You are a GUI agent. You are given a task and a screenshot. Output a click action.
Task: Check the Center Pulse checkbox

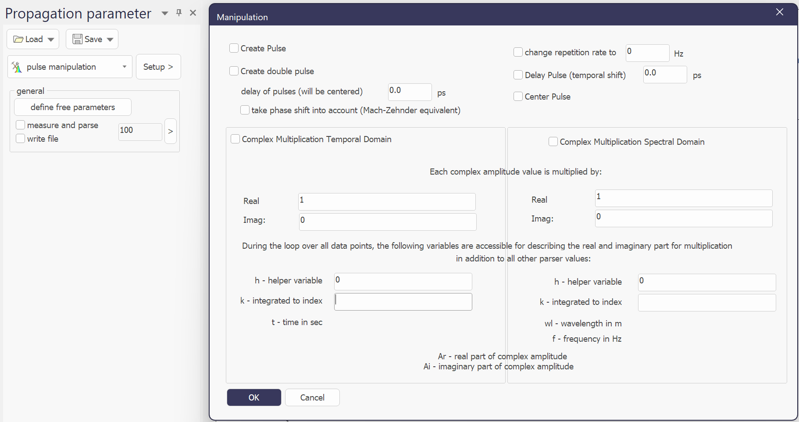518,97
